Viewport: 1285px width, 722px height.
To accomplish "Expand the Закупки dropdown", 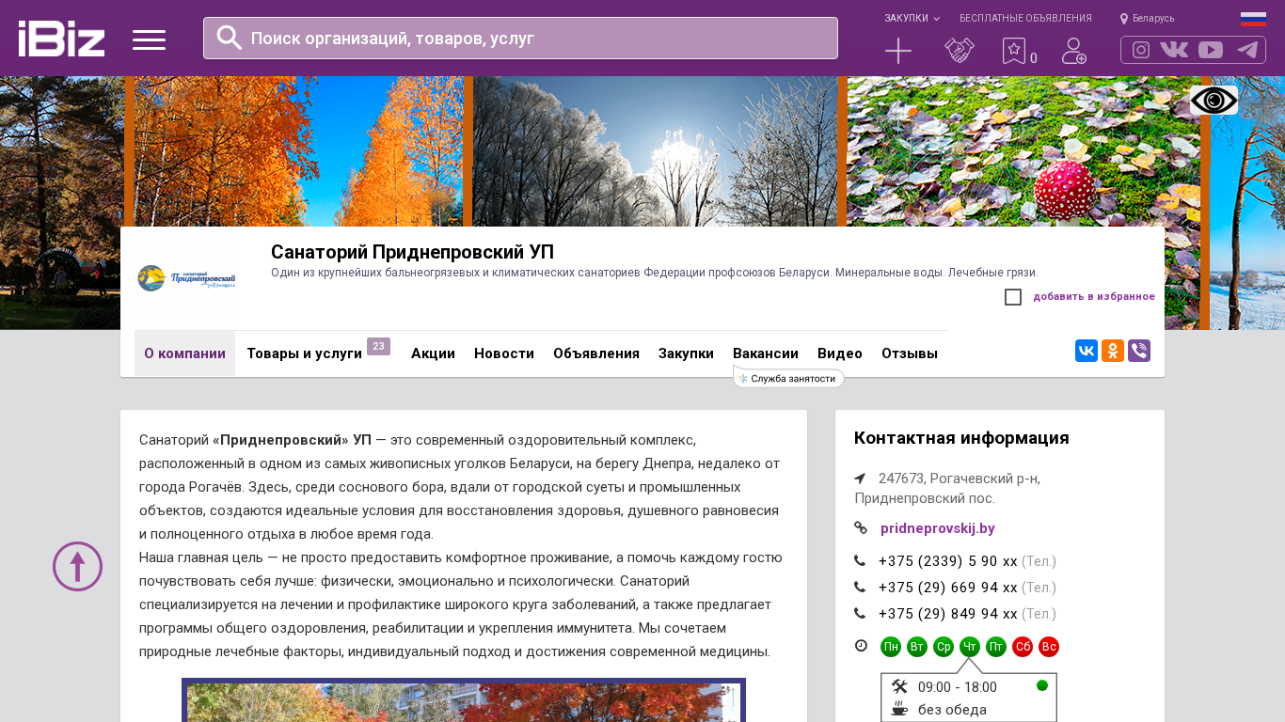I will point(911,18).
